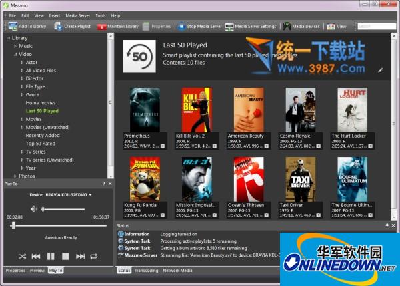Skip to the next track
Image resolution: width=400 pixels, height=286 pixels.
(80, 257)
